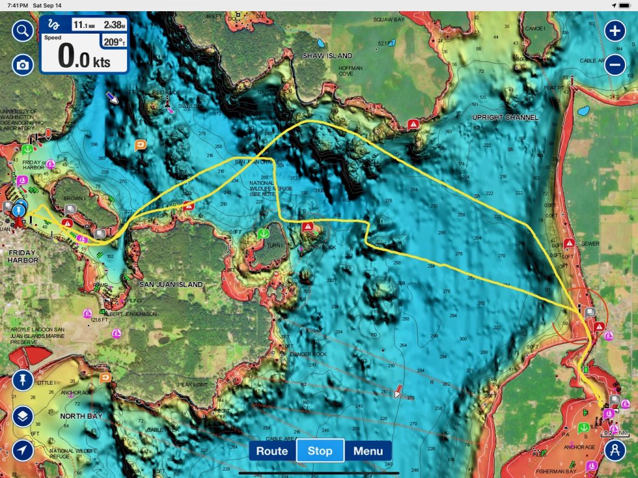Tap the camera snapshot button
The image size is (638, 478).
(22, 64)
